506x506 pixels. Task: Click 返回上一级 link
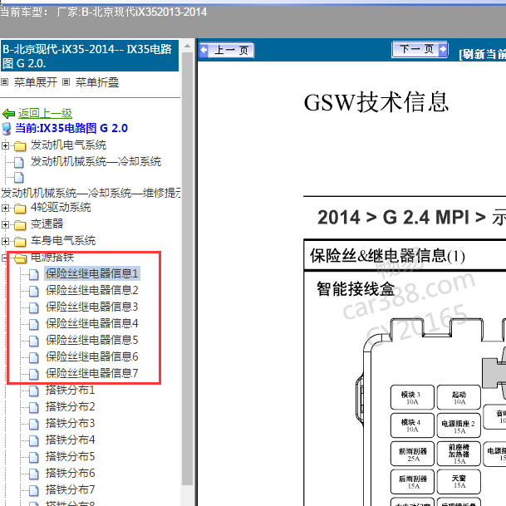(45, 113)
